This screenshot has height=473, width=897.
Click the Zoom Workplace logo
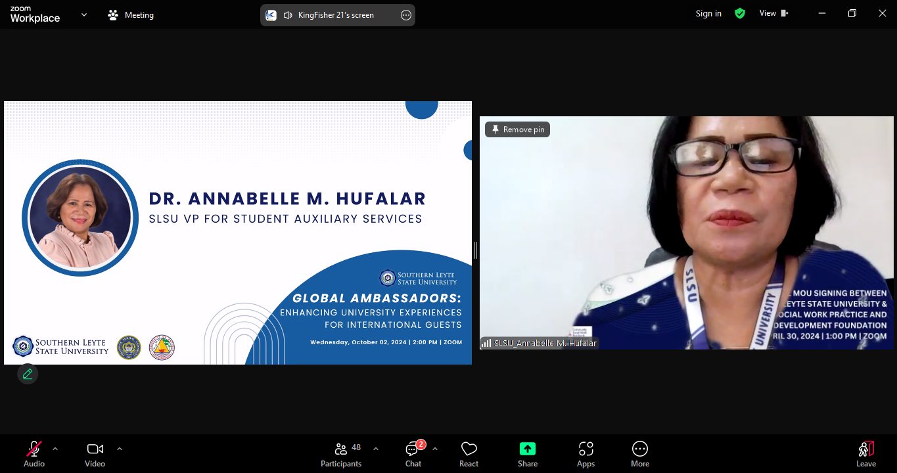[x=35, y=14]
